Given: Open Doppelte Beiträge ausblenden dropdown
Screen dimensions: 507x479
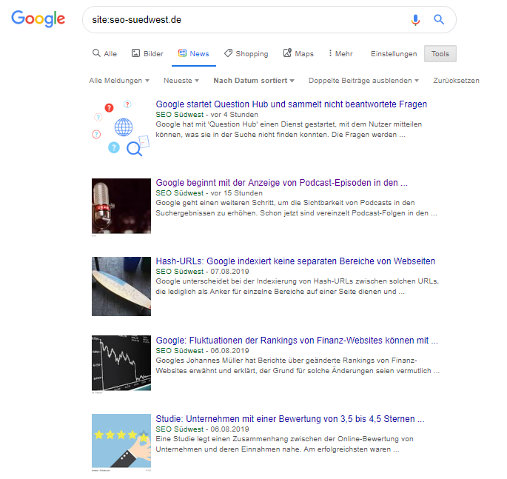Looking at the screenshot, I should 363,81.
